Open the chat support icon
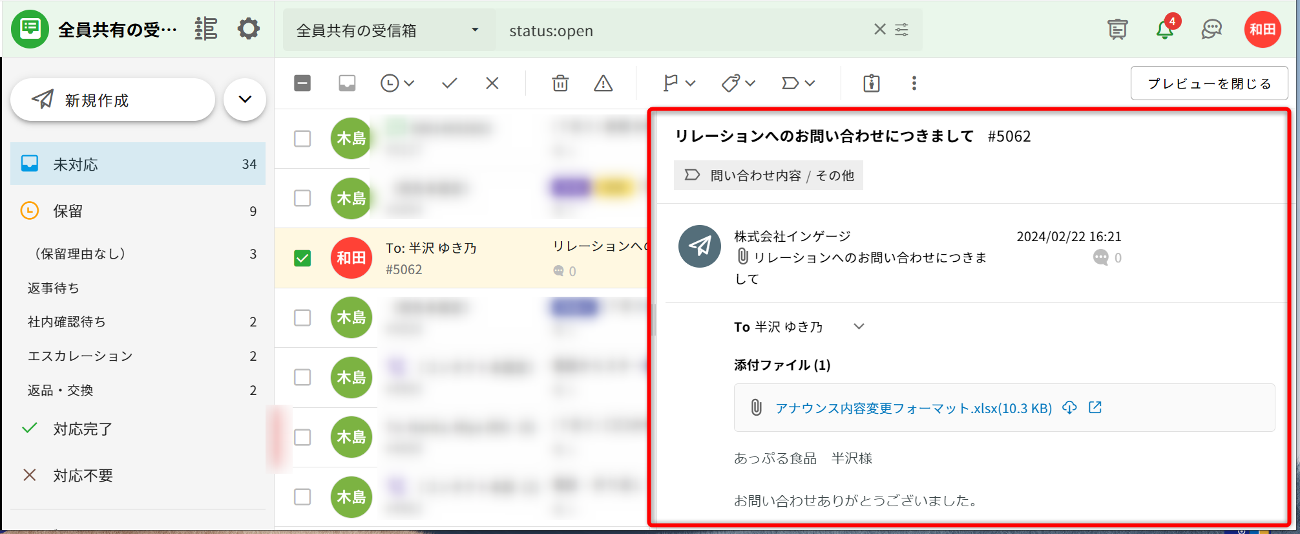The height and width of the screenshot is (534, 1300). click(1211, 30)
